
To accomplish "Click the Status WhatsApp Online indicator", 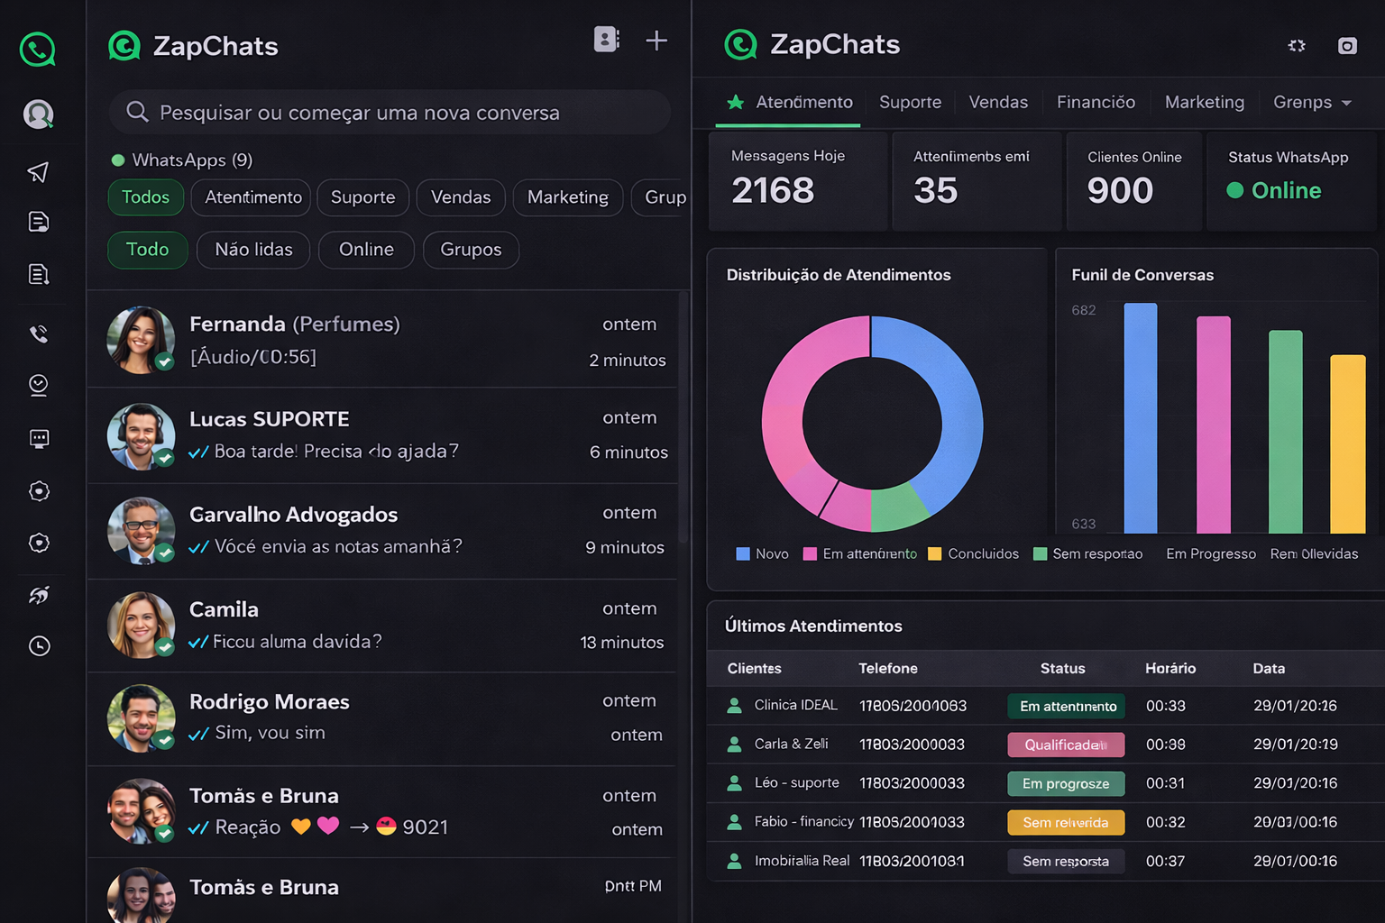I will click(1274, 190).
